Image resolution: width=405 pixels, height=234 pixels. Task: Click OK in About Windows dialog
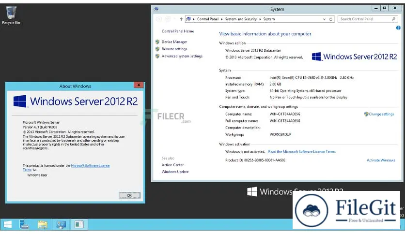coord(129,195)
